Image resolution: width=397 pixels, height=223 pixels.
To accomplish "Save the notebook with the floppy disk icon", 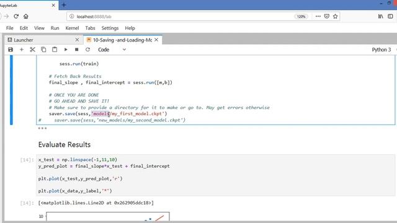I will coord(11,50).
